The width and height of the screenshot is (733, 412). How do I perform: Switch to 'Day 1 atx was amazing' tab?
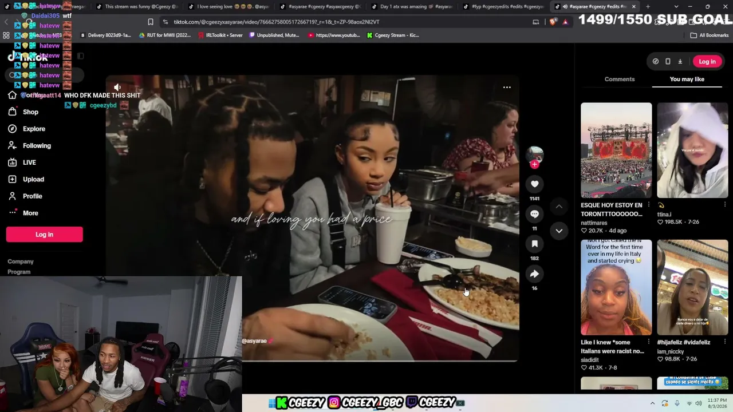pos(413,7)
